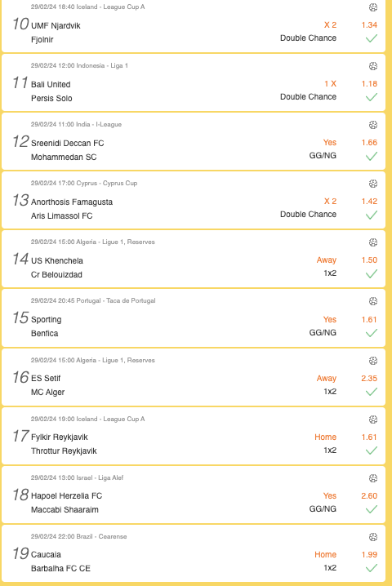Click the Double Chance label for Bali United
392x586 pixels.
coord(308,97)
